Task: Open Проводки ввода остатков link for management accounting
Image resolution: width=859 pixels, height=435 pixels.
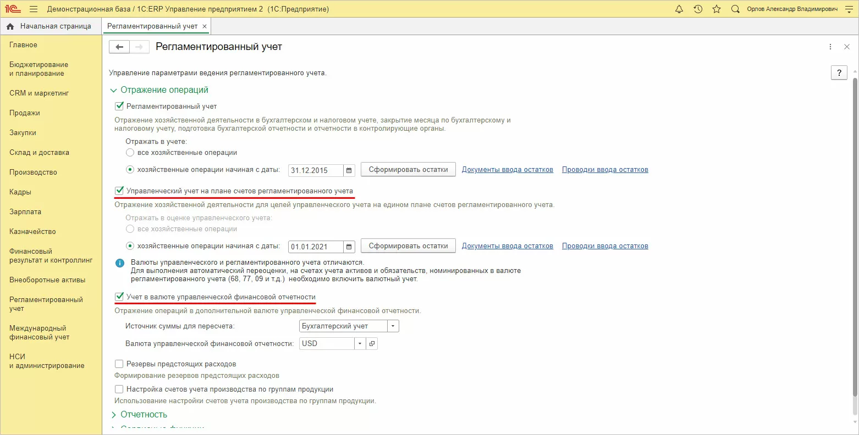Action: [x=605, y=246]
